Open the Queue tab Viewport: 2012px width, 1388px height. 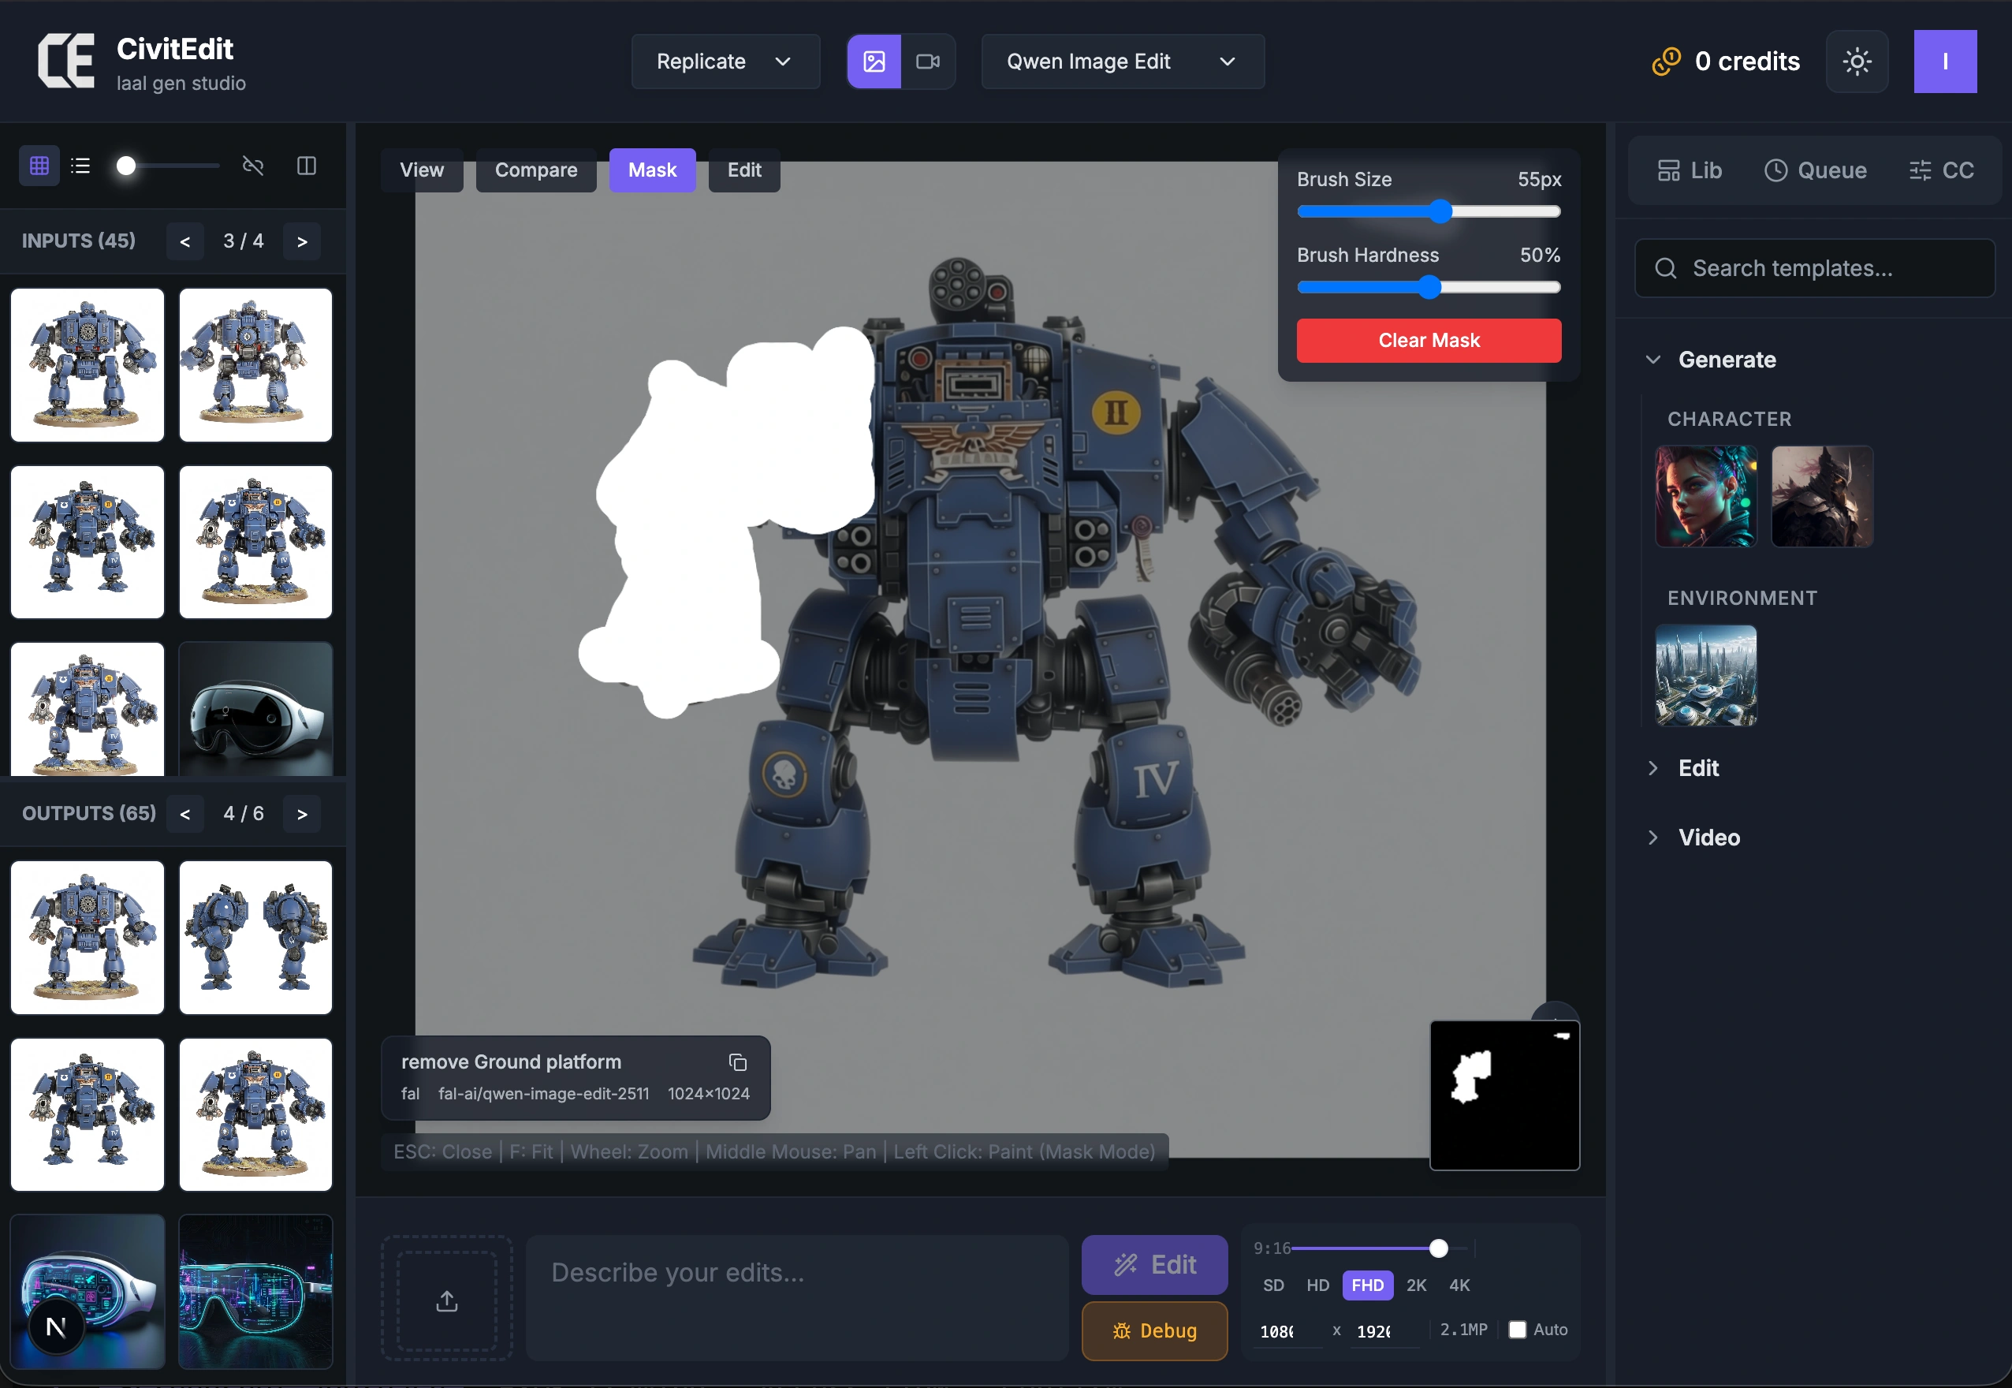coord(1815,170)
